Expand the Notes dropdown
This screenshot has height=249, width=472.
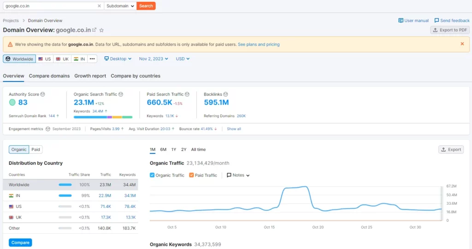238,175
